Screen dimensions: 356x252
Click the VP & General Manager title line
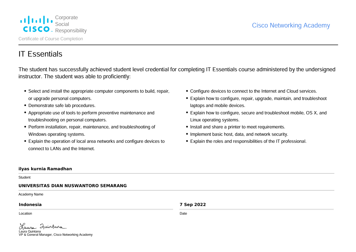[55, 235]
